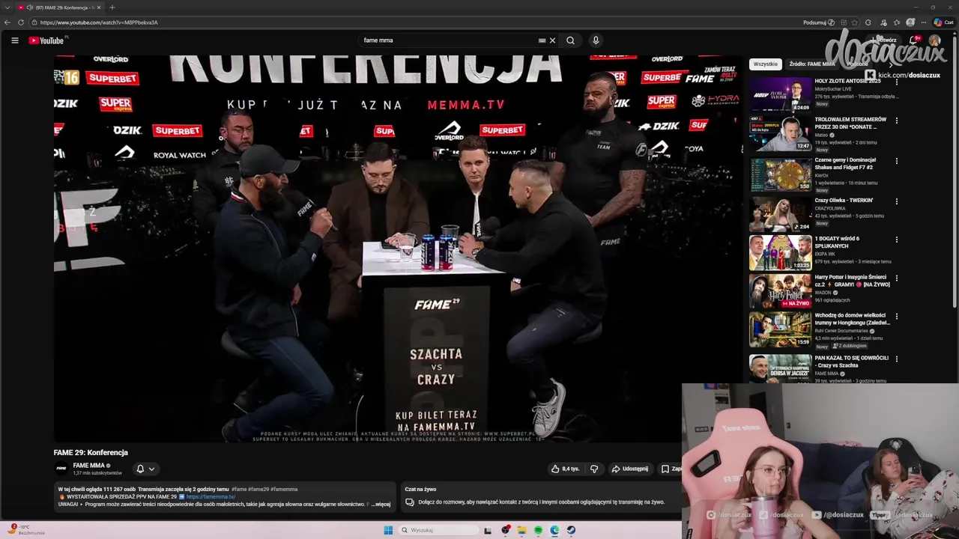Open Harry Potter NA ŻYWO thumbnail
The height and width of the screenshot is (539, 959).
point(781,291)
